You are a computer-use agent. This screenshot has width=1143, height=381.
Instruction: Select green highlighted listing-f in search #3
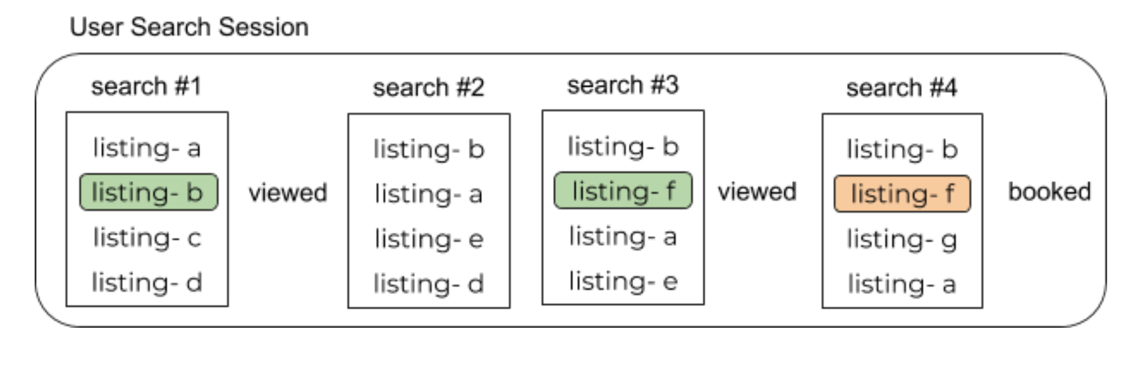(x=623, y=190)
